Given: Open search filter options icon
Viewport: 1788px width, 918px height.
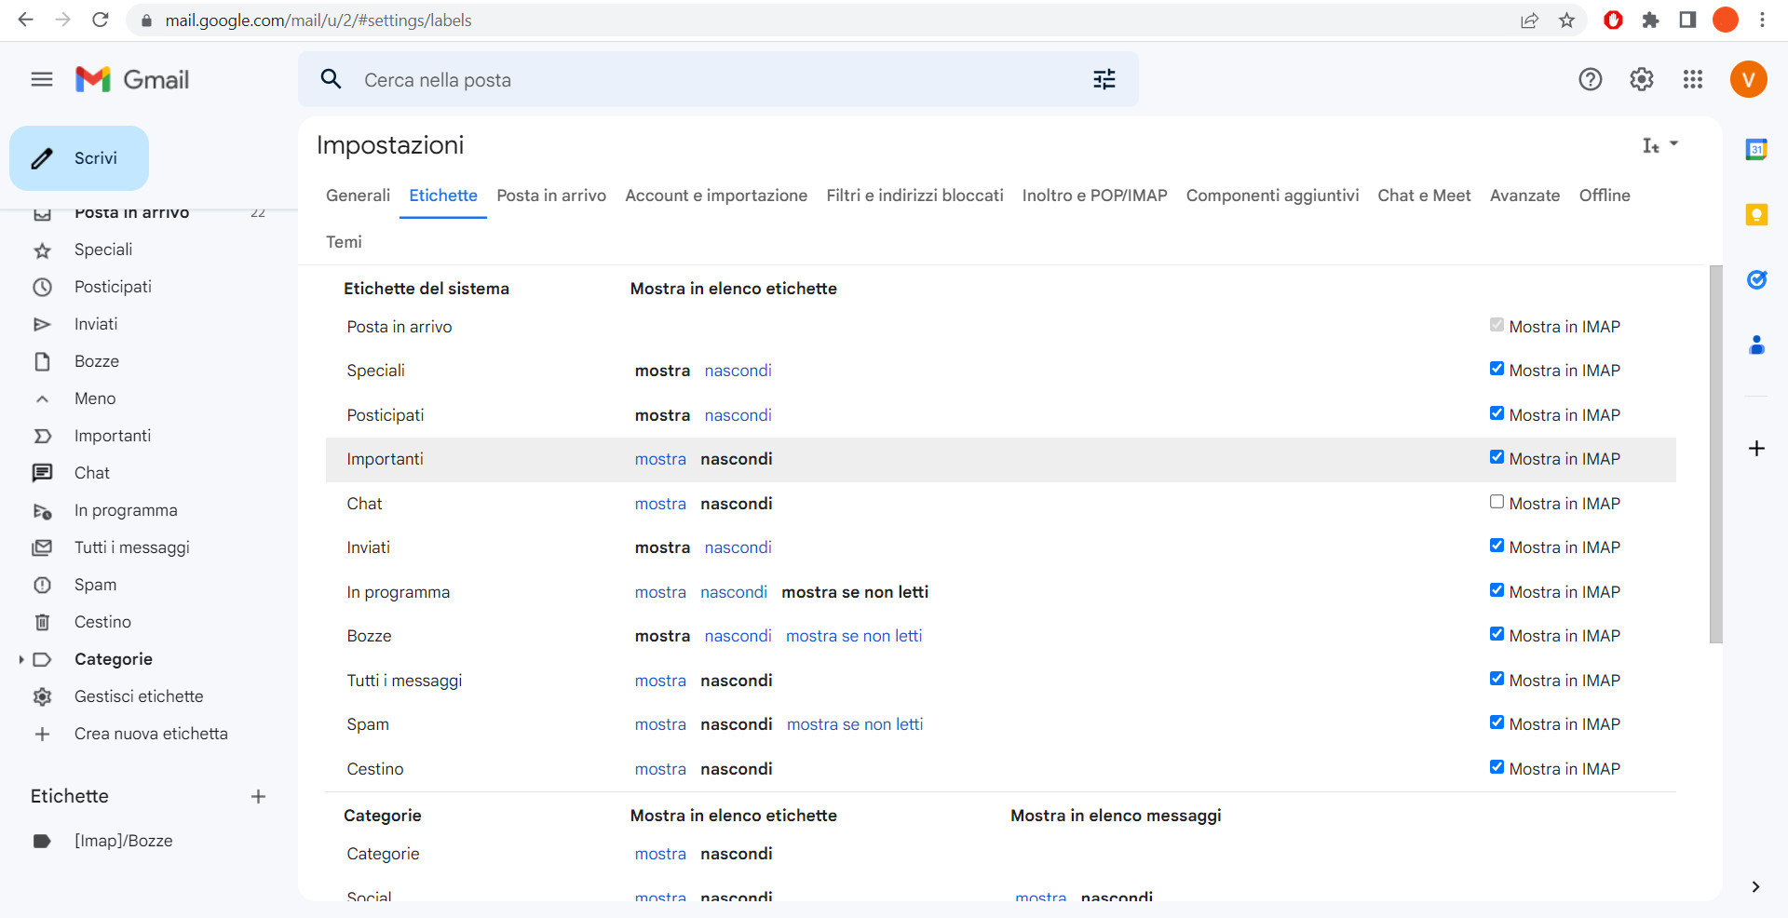Looking at the screenshot, I should 1104,80.
